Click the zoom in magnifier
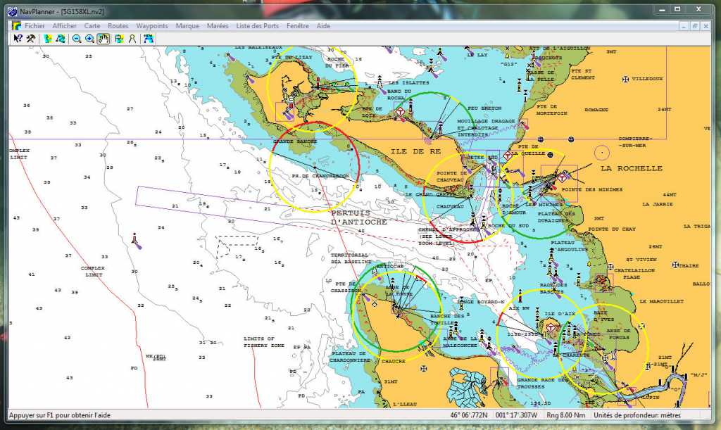The height and width of the screenshot is (430, 721). (89, 39)
